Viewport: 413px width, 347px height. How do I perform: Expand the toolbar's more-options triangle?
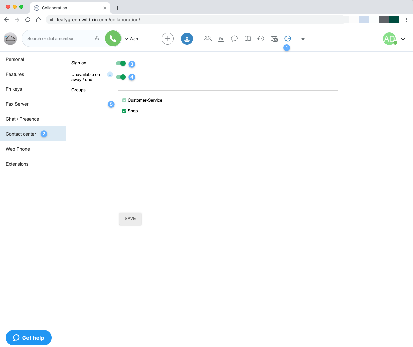tap(303, 39)
